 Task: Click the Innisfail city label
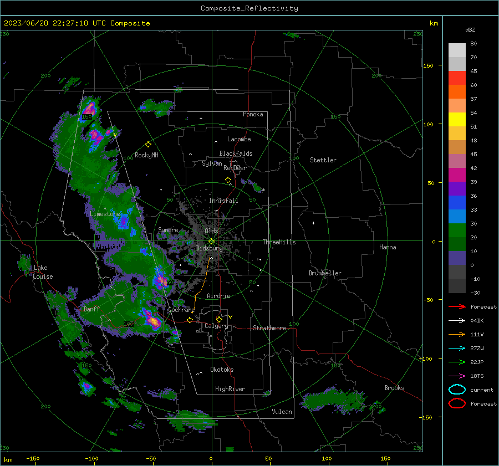[223, 201]
